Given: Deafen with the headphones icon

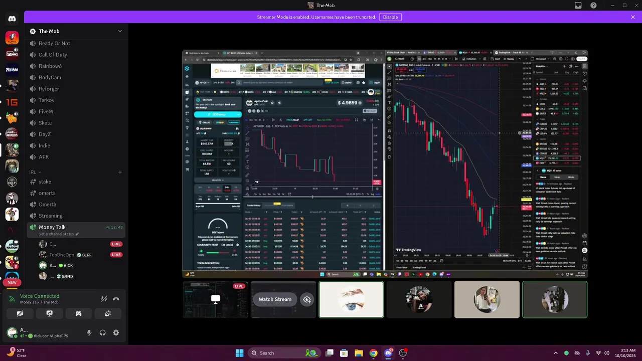Looking at the screenshot, I should point(103,332).
